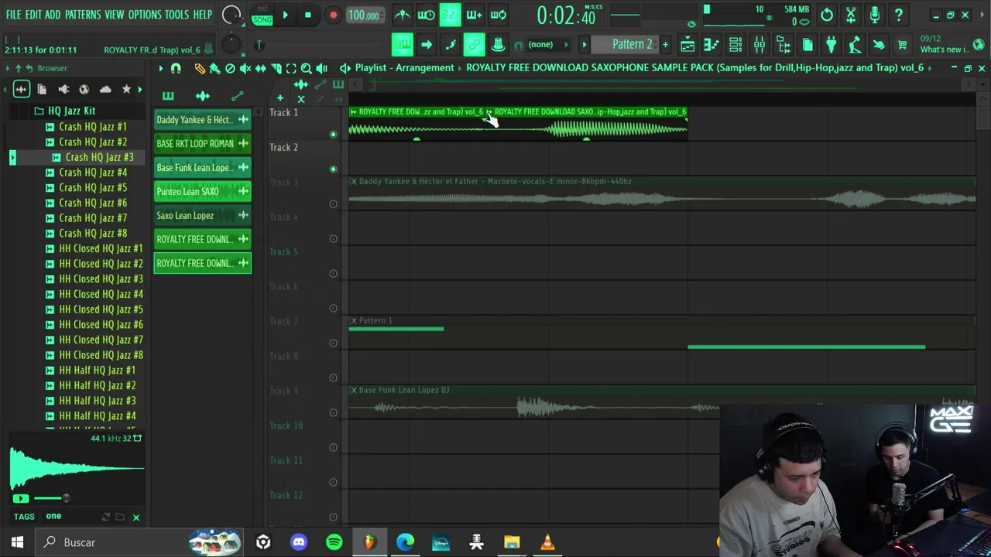The width and height of the screenshot is (991, 557).
Task: Open the Piano roll view icon
Action: pyautogui.click(x=711, y=45)
